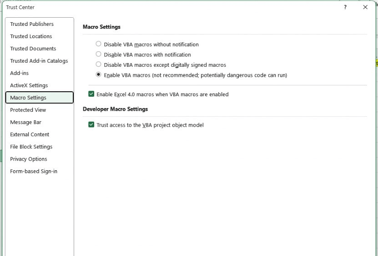
Task: Show ActiveX Settings
Action: [x=40, y=85]
